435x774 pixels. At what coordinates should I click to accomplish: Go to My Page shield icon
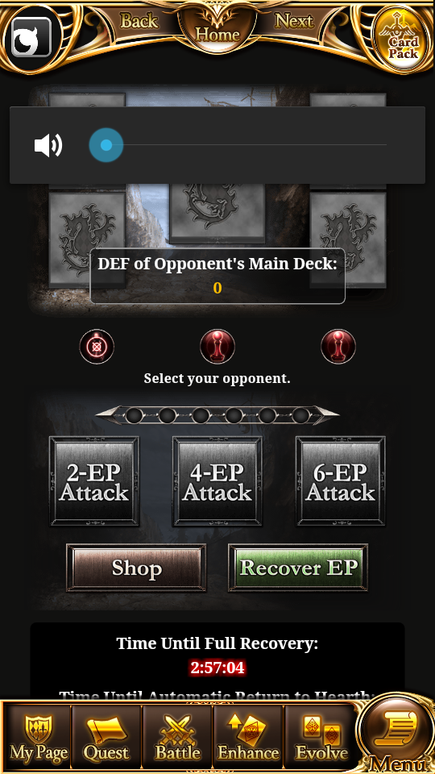point(38,739)
